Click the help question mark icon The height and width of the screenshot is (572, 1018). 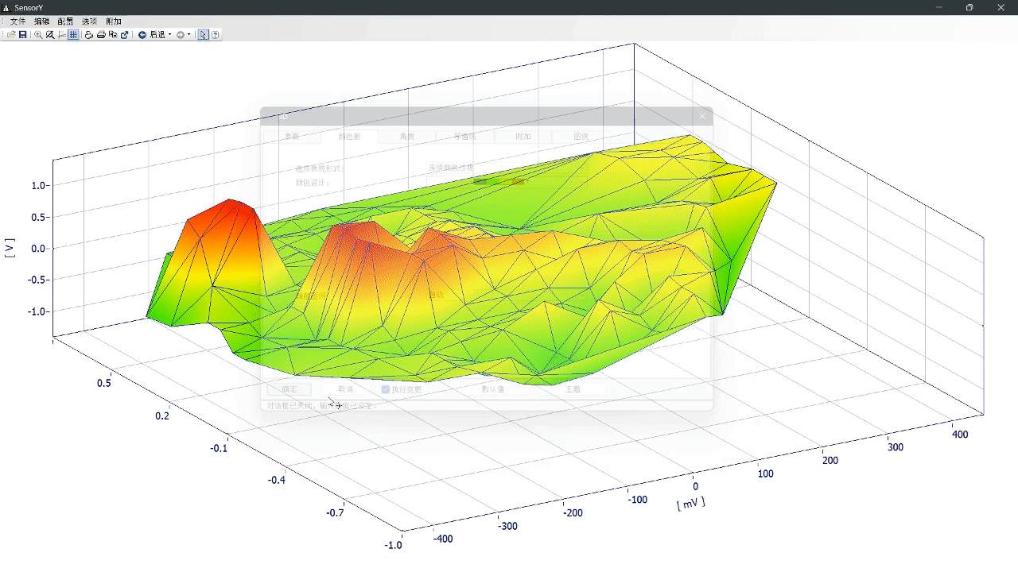pyautogui.click(x=216, y=35)
